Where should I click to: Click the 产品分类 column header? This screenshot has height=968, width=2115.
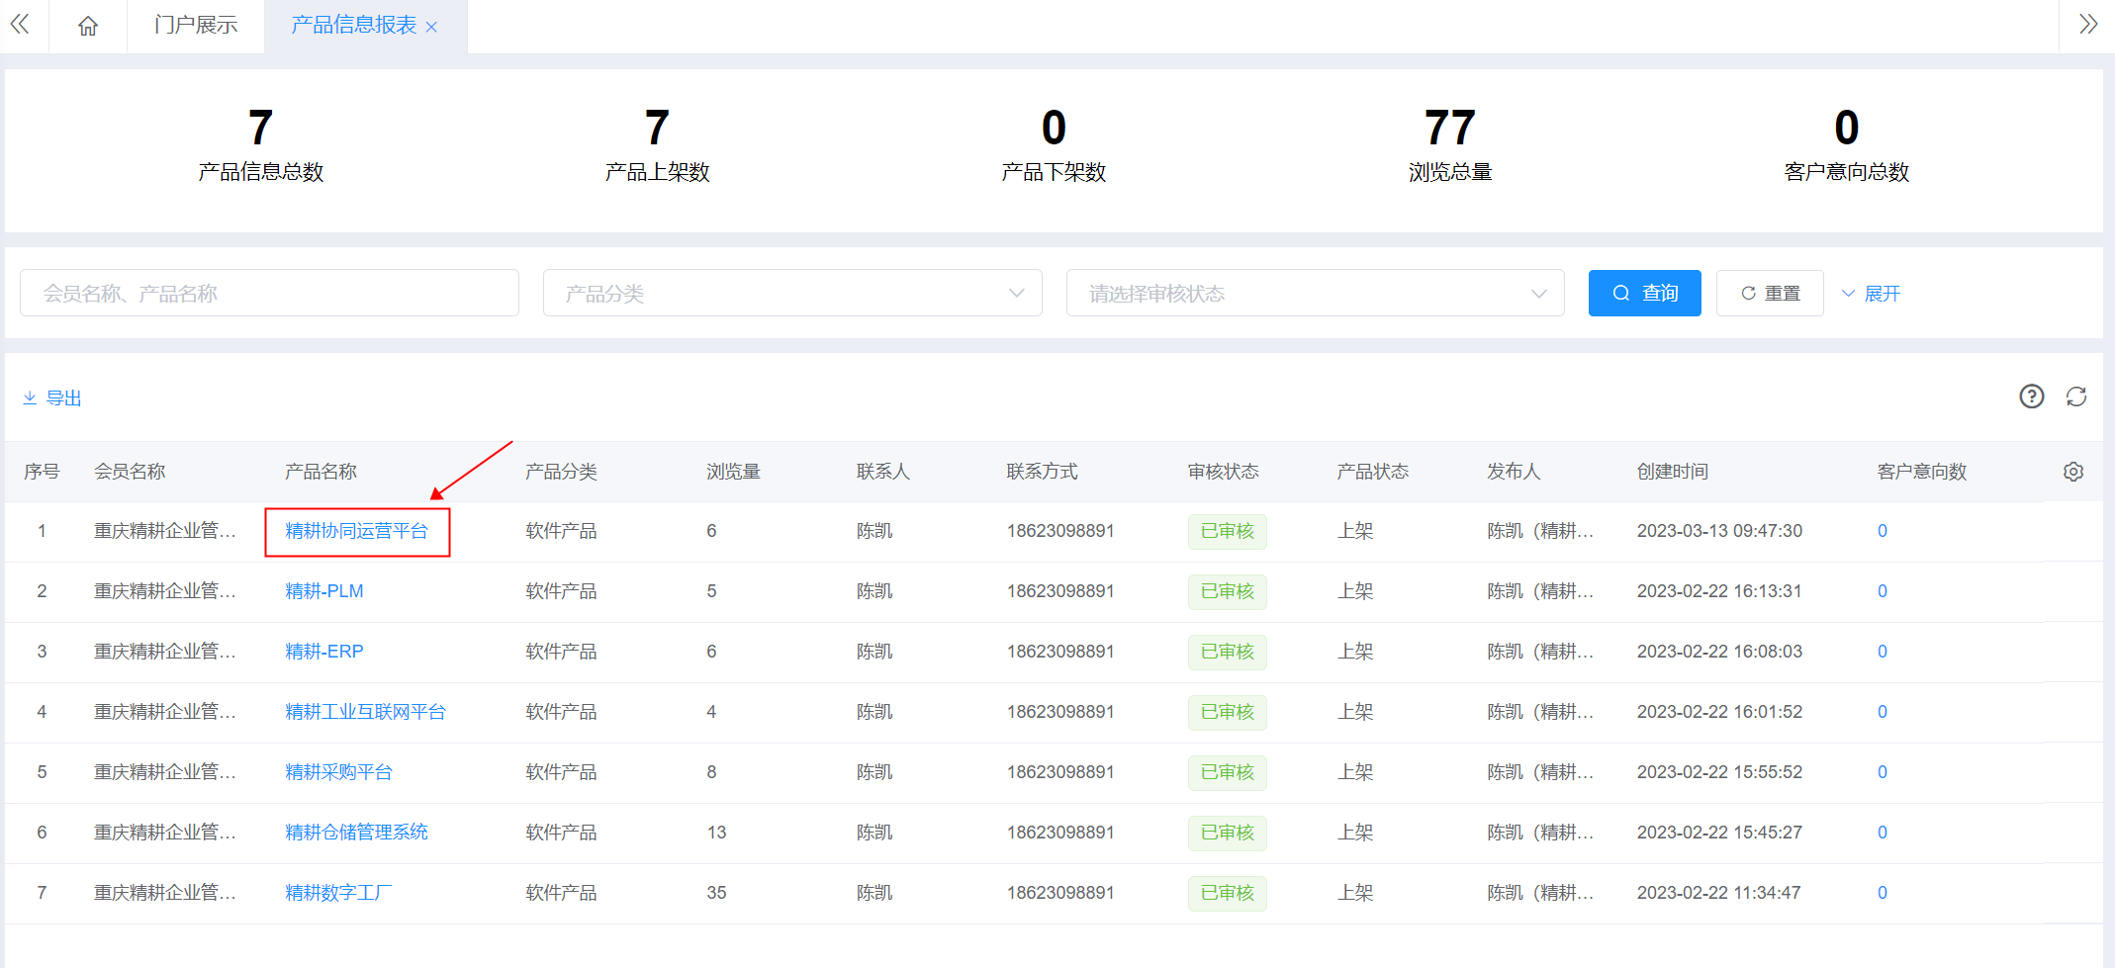click(561, 472)
